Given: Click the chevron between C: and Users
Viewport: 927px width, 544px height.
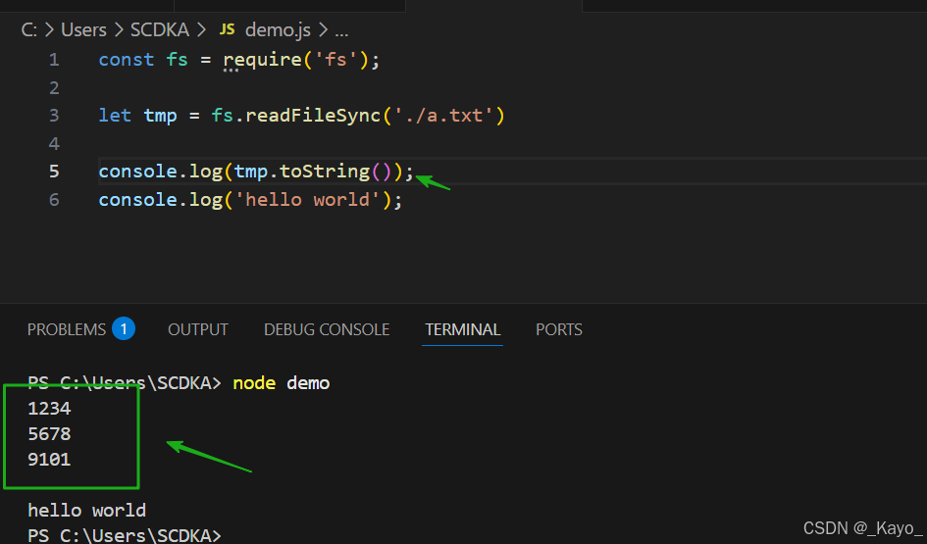Looking at the screenshot, I should click(x=50, y=29).
